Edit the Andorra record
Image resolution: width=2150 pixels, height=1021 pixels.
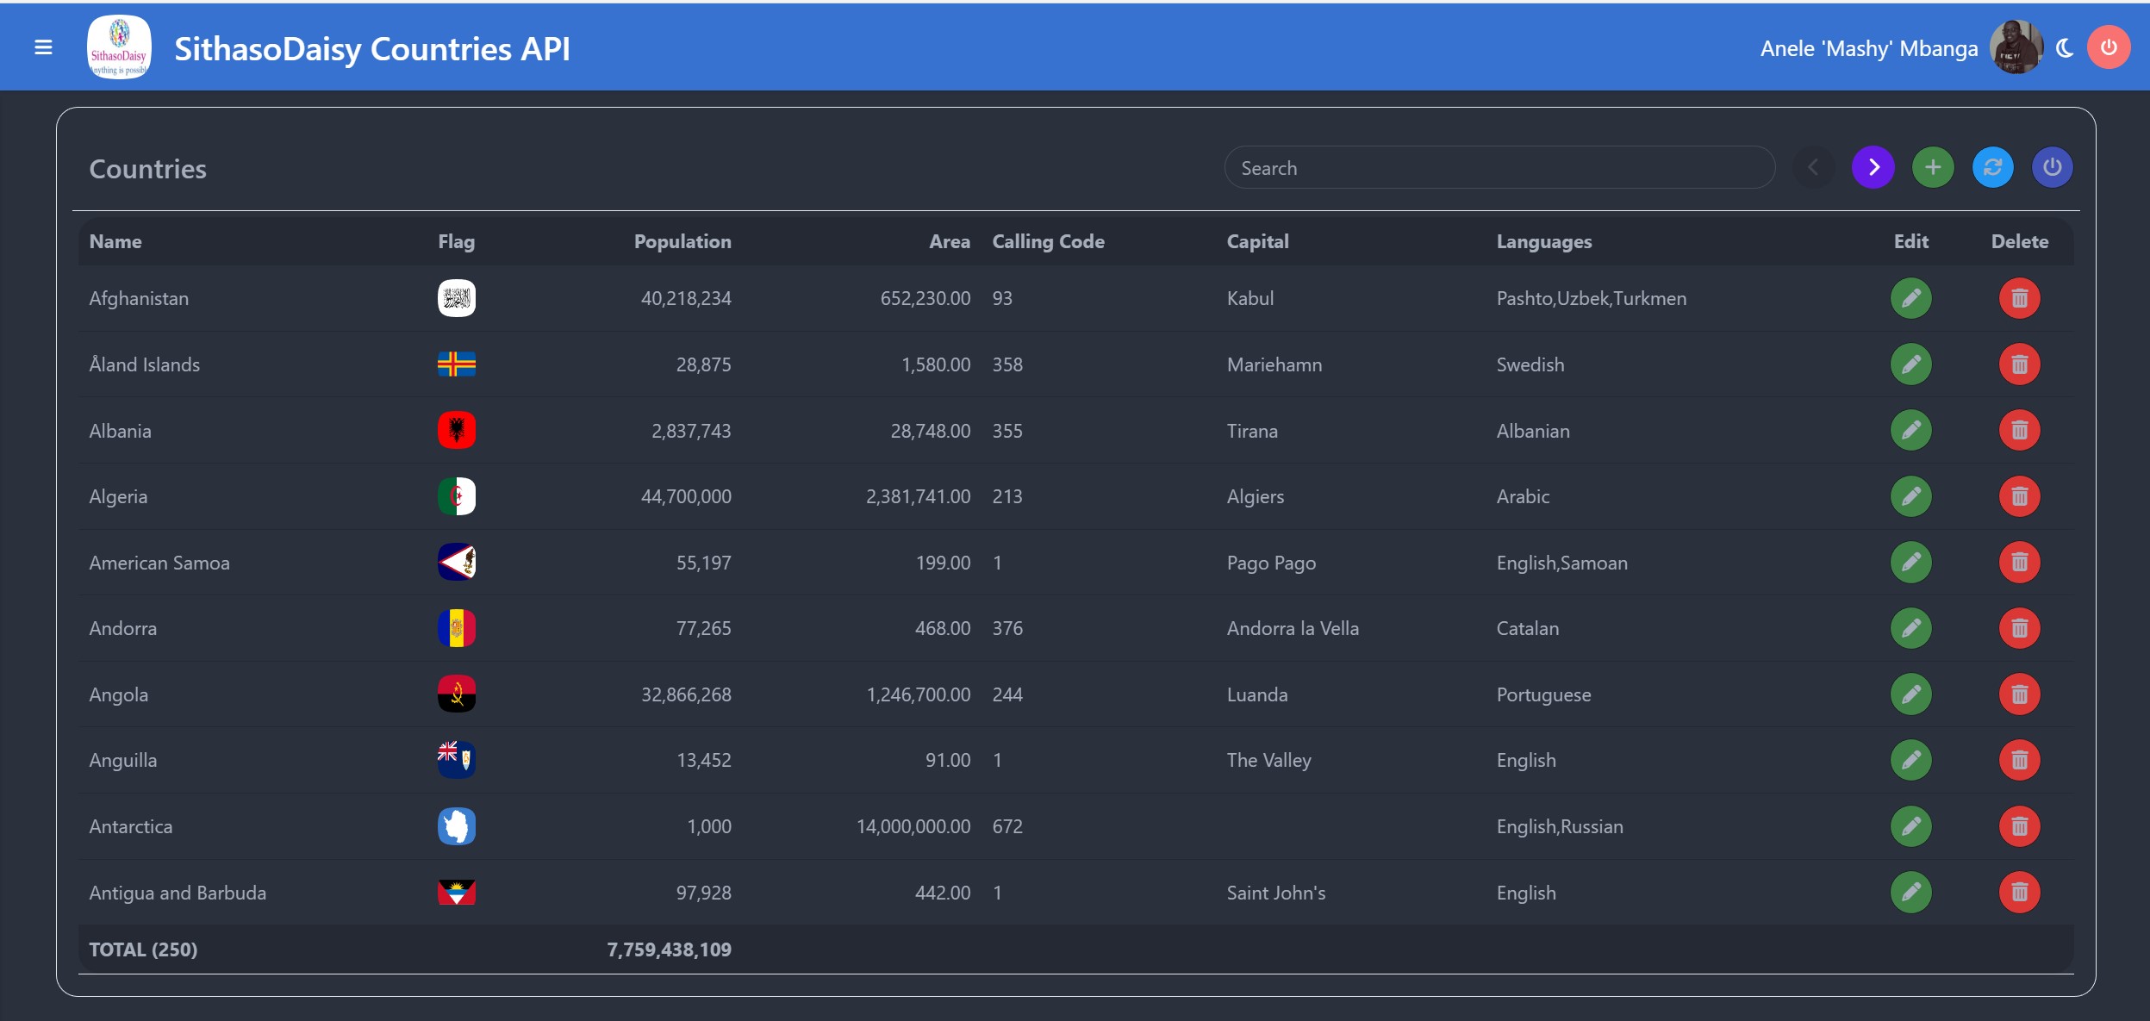pyautogui.click(x=1910, y=628)
